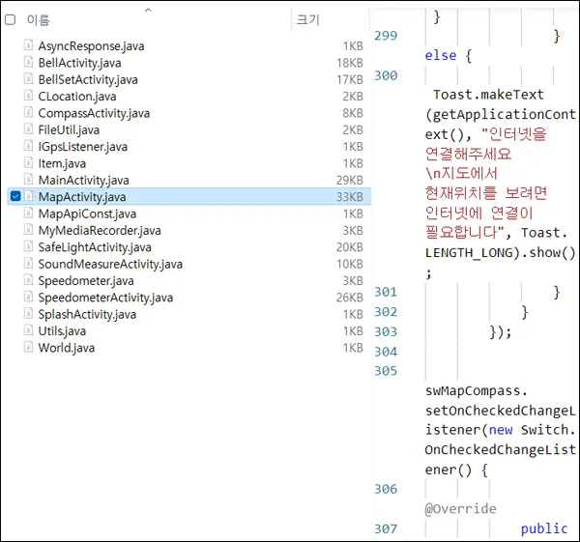This screenshot has height=542, width=580.
Task: Click the AsyncResponse.java file icon
Action: pos(28,45)
